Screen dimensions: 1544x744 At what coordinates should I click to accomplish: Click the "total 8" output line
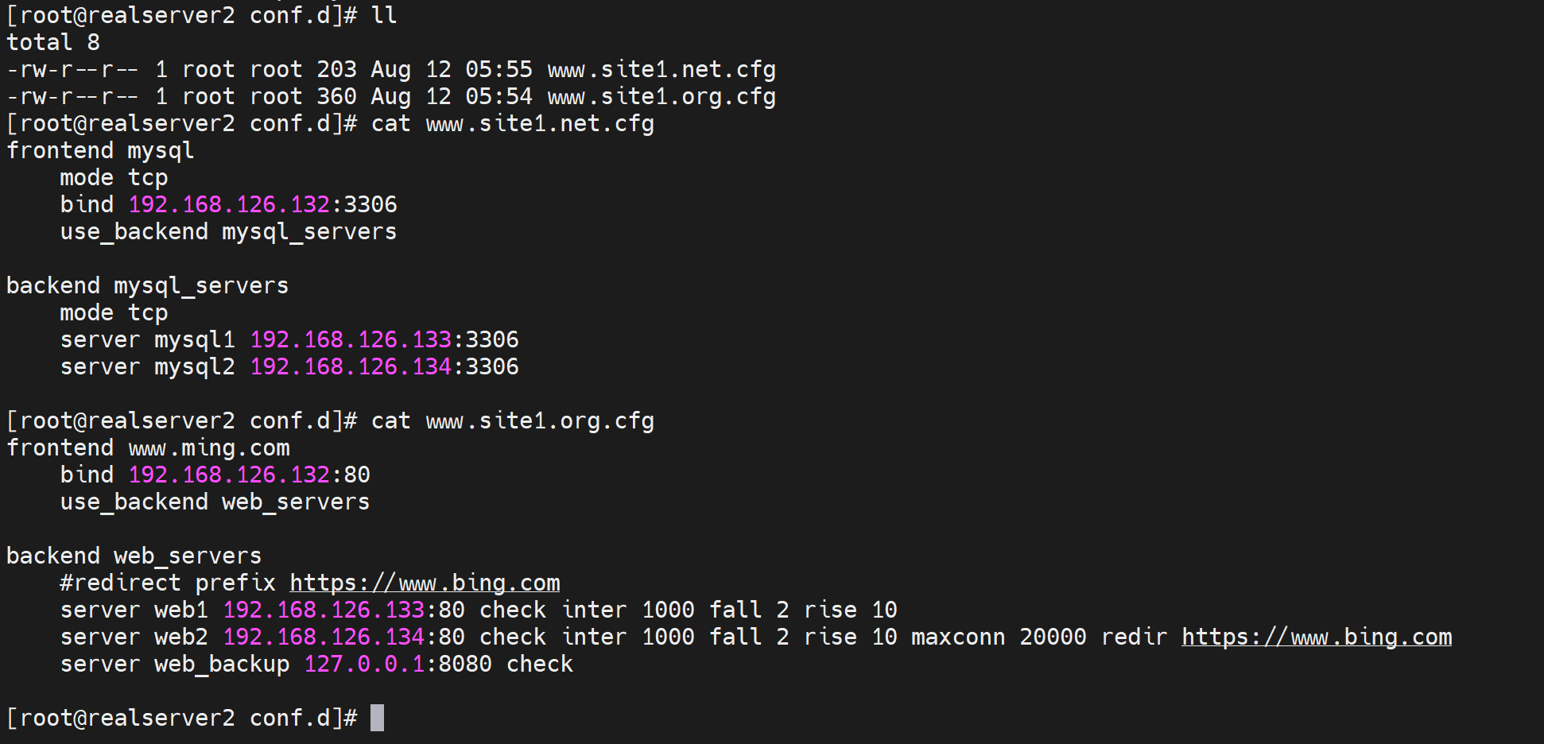click(53, 42)
